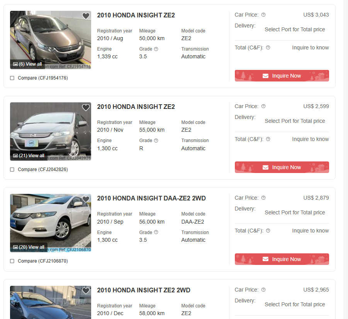View all 6 photos of first Insight

27,64
